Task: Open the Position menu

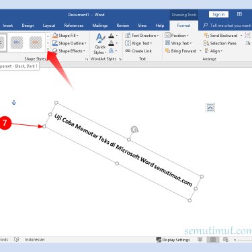Action: pyautogui.click(x=177, y=36)
